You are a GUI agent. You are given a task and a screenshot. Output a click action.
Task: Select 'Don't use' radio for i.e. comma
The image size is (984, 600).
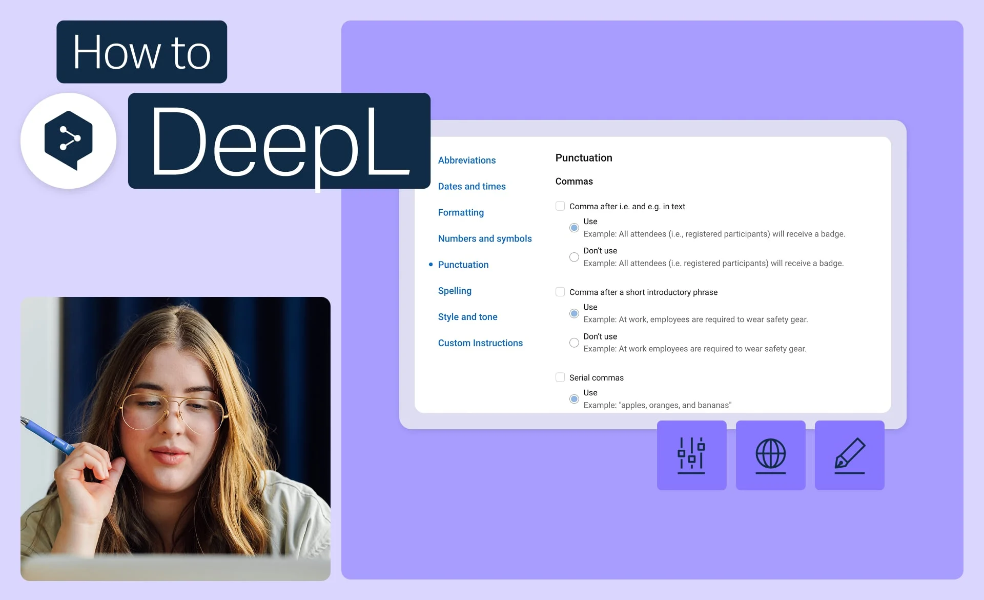click(574, 257)
